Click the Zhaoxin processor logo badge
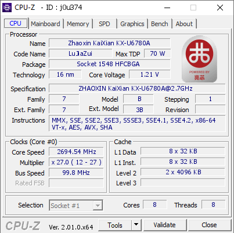This screenshot has height=233, width=234. 199,59
